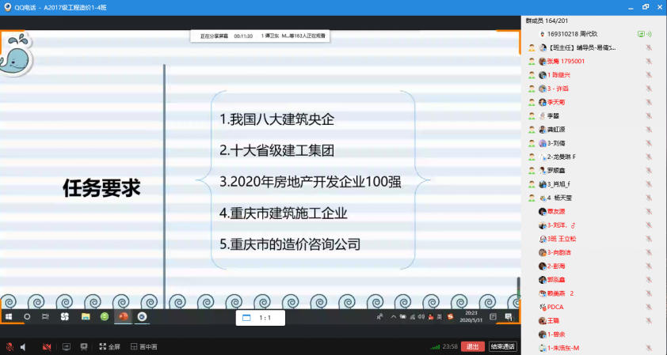
Task: Click the screen sharing icon beside 周代玖
Action: tap(641, 34)
